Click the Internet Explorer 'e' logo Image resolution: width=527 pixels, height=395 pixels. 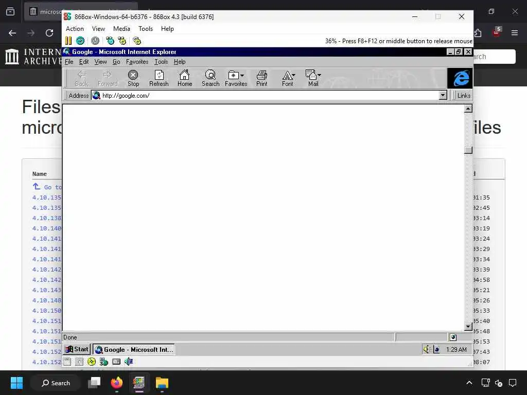click(x=460, y=78)
